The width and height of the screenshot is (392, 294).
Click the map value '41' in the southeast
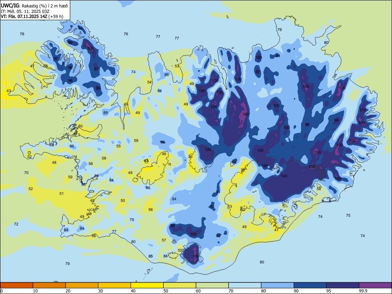(276, 230)
